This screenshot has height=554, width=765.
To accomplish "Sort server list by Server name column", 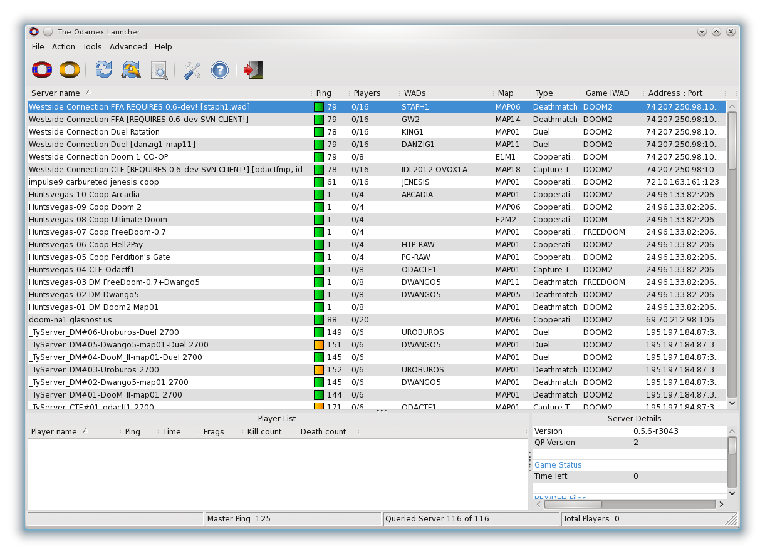I will point(56,93).
